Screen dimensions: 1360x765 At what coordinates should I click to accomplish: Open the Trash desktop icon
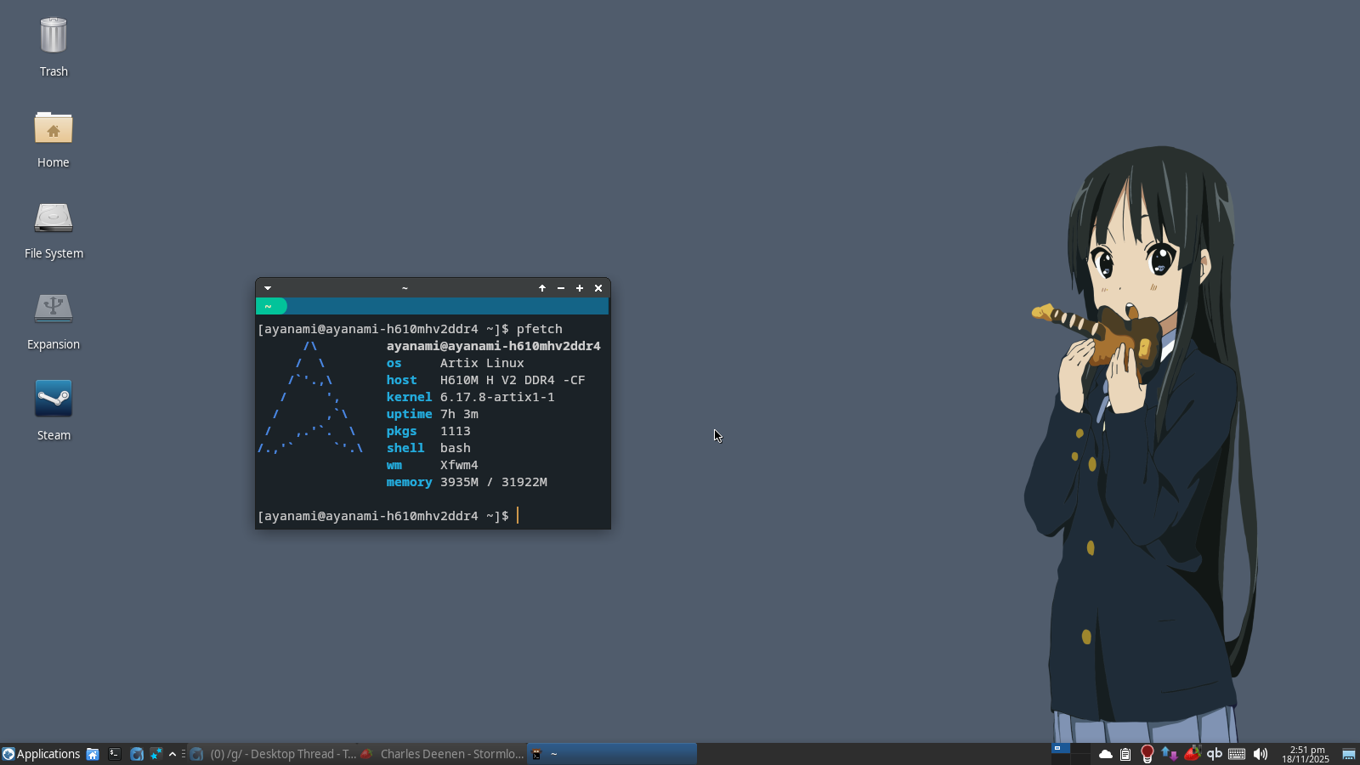pyautogui.click(x=54, y=47)
